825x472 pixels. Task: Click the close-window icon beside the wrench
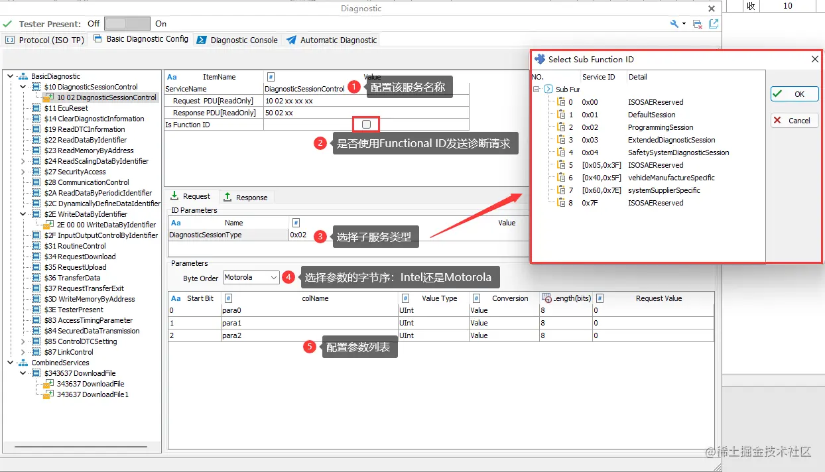[x=698, y=24]
